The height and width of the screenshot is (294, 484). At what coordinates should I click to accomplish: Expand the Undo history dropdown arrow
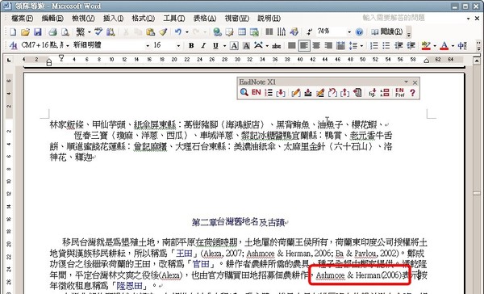pos(187,31)
